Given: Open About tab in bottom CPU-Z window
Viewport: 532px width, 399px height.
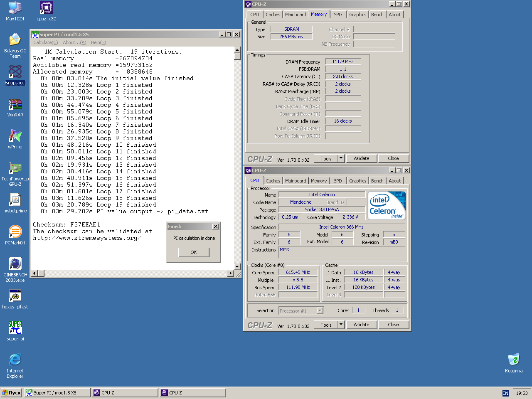Looking at the screenshot, I should point(395,181).
